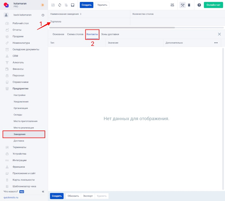Open Места реализации item
225x201 pixels.
(24, 128)
